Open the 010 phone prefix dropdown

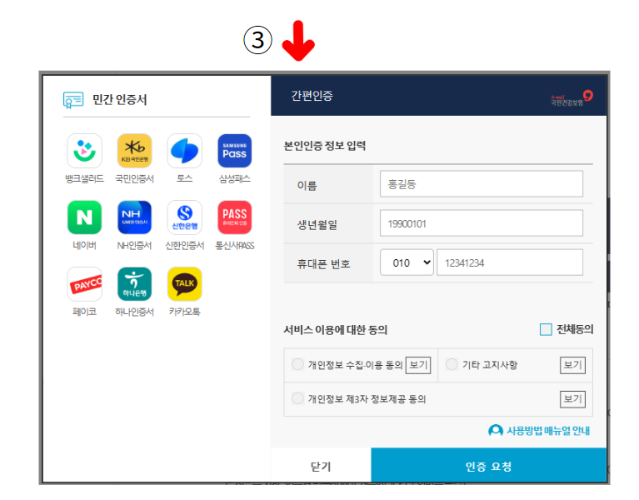coord(407,262)
